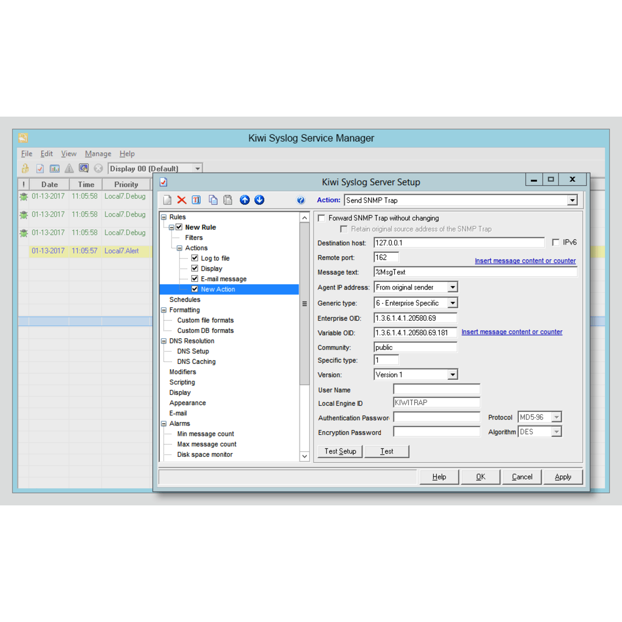Uncheck the Log to file action
The image size is (622, 622).
(195, 258)
